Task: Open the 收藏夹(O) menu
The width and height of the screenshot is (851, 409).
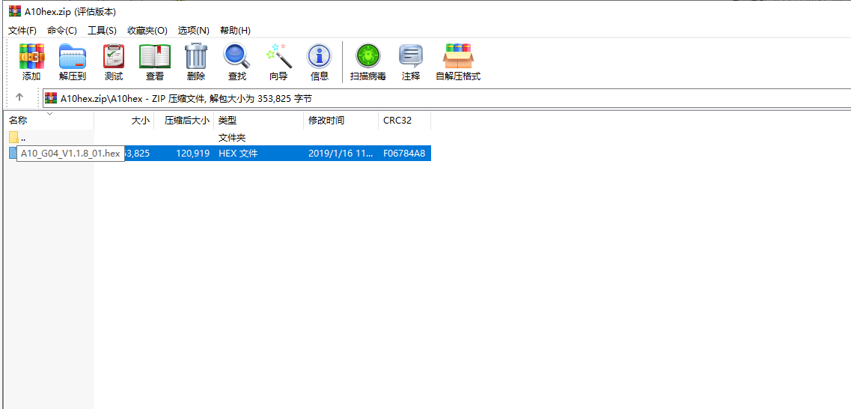Action: point(147,30)
